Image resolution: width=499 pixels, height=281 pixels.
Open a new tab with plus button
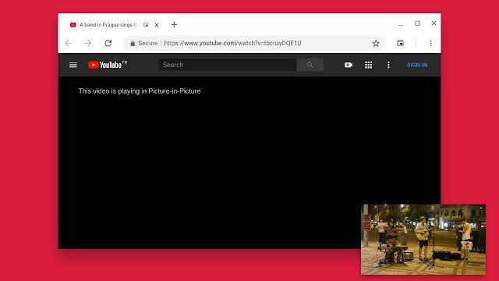(174, 24)
